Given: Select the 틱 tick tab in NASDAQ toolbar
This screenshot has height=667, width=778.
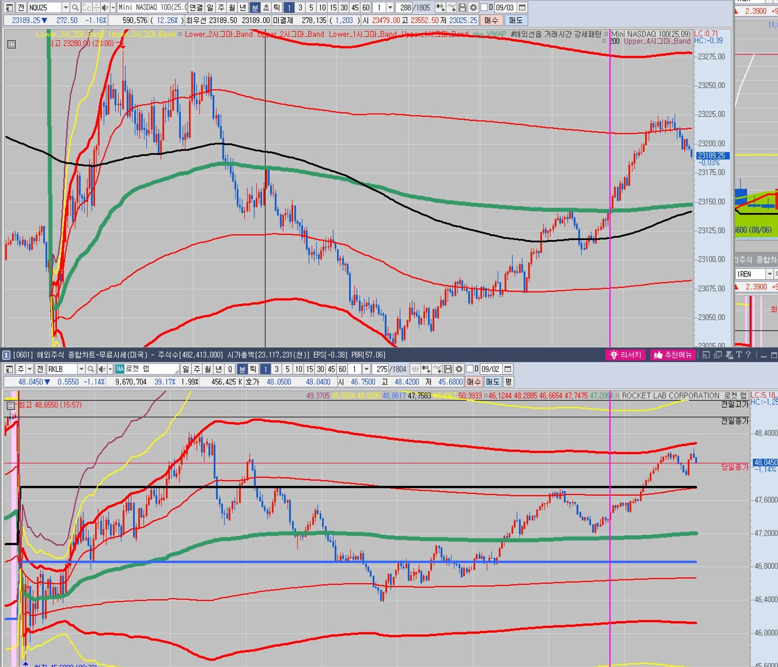Looking at the screenshot, I should click(276, 7).
